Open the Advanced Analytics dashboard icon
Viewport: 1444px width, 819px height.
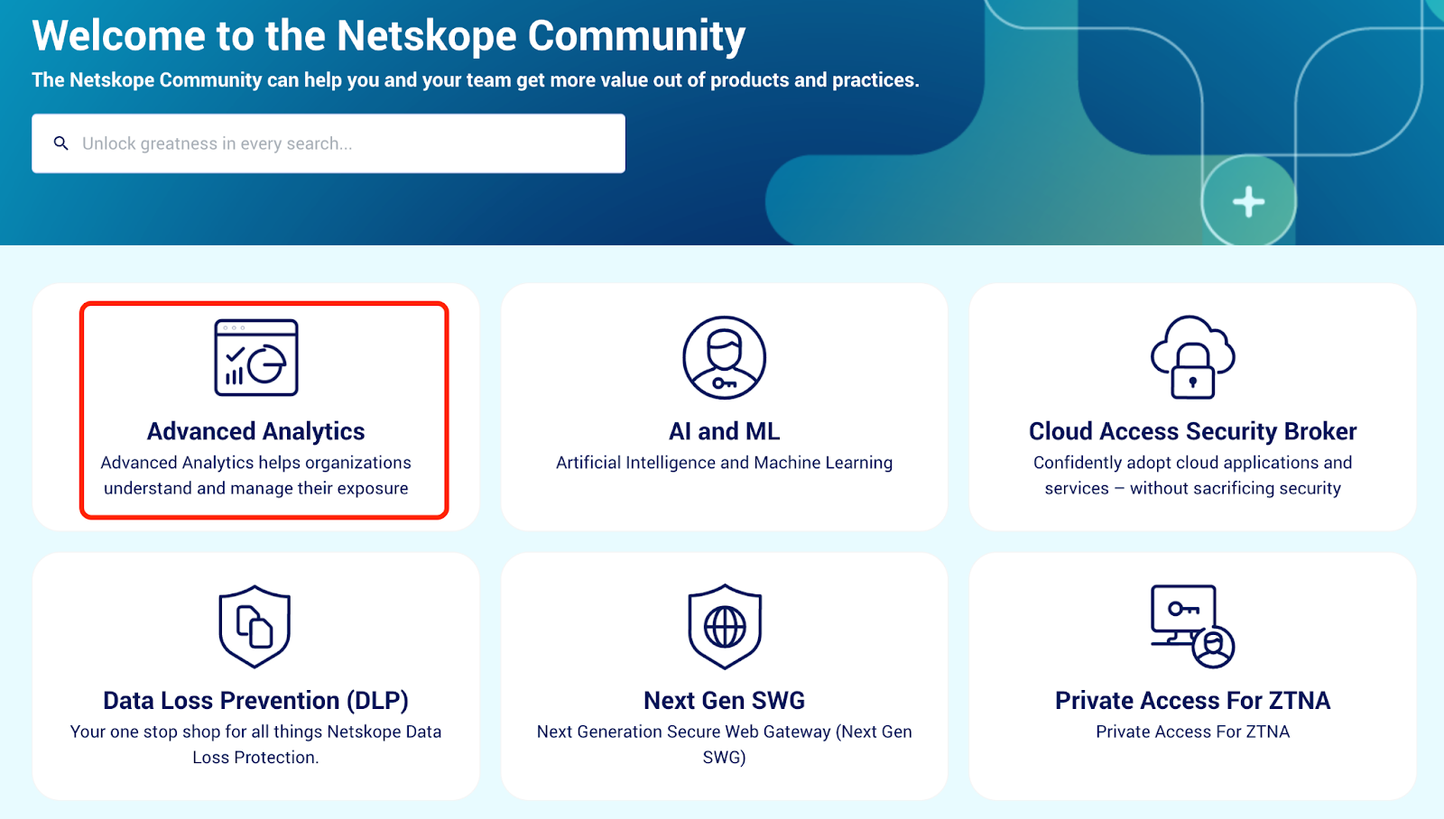pyautogui.click(x=256, y=357)
